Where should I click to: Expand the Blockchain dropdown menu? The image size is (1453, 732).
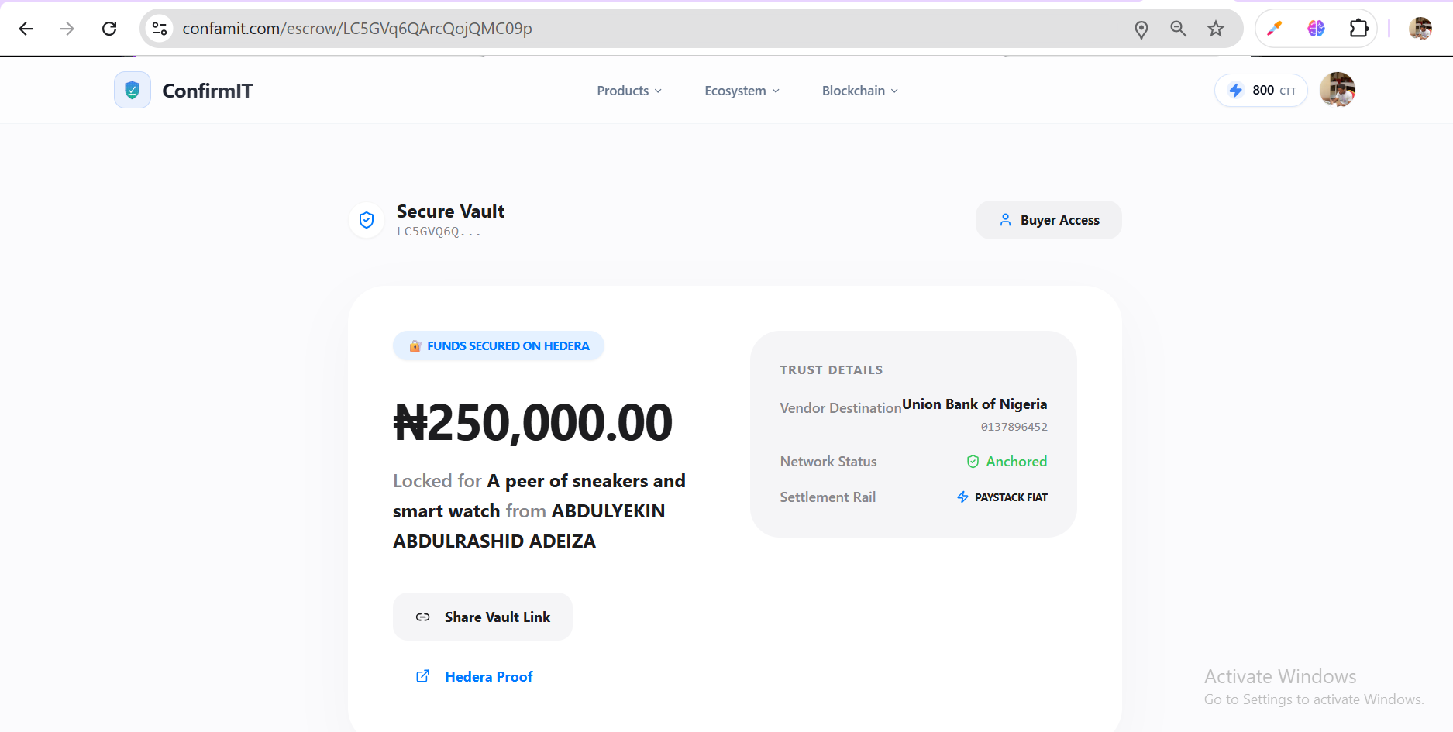(x=859, y=91)
